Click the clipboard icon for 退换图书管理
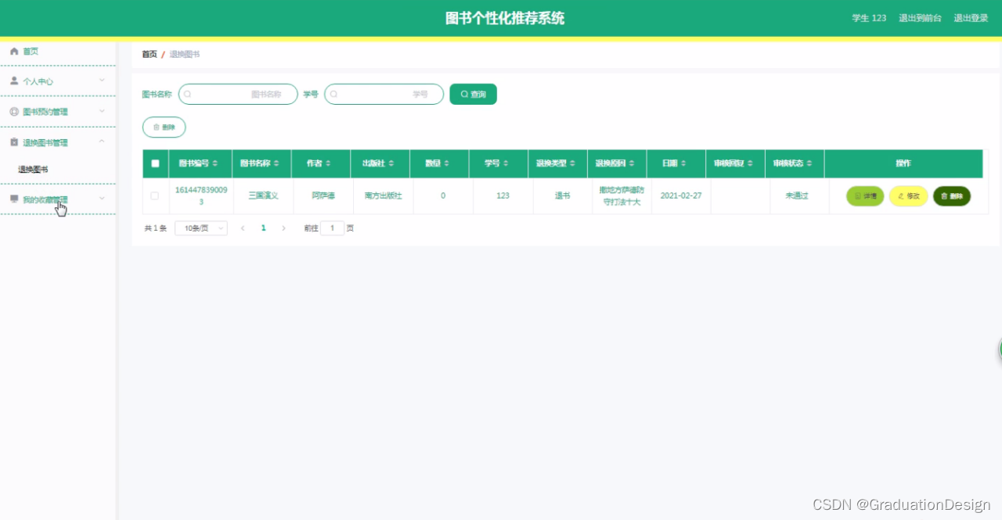The image size is (1002, 520). click(14, 142)
